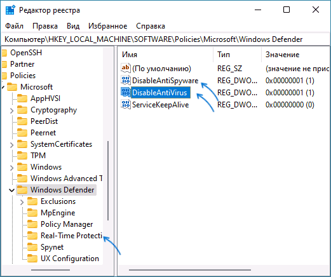331x277 pixels.
Task: Click the Cryptography folder icon
Action: (22, 110)
